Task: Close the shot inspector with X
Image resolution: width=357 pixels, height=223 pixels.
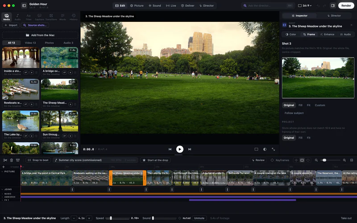Action: pyautogui.click(x=351, y=25)
